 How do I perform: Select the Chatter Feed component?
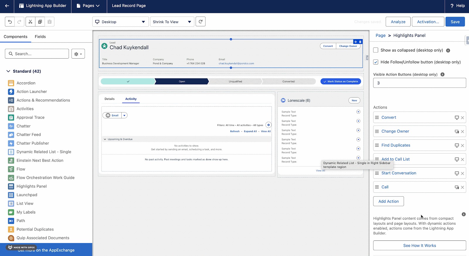[x=28, y=135]
